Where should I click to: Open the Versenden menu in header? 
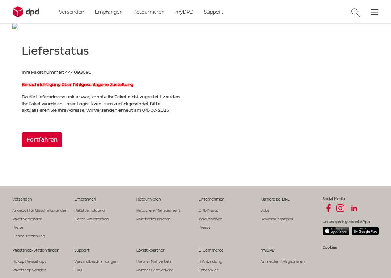pyautogui.click(x=72, y=12)
